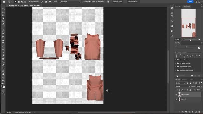The image size is (203, 114).
Task: Click the Create new layer icon
Action: click(x=196, y=112)
